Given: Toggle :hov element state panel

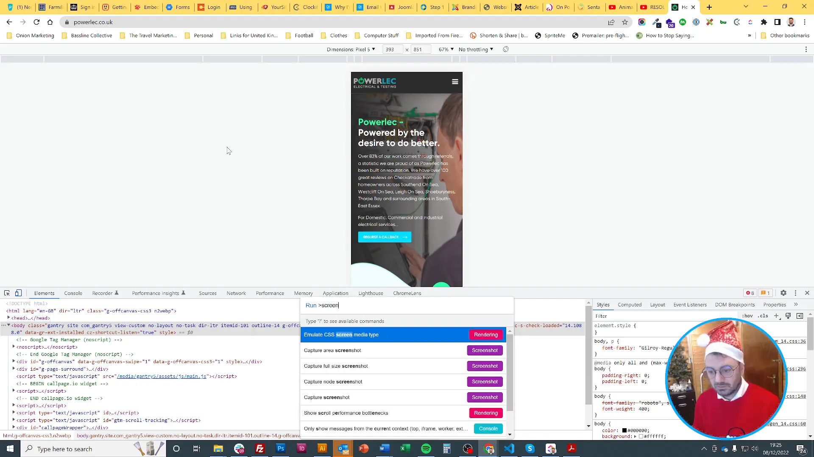Looking at the screenshot, I should 747,316.
